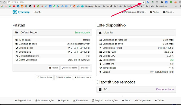Click the Em sincronia status text
181x105 pixels.
click(x=82, y=32)
